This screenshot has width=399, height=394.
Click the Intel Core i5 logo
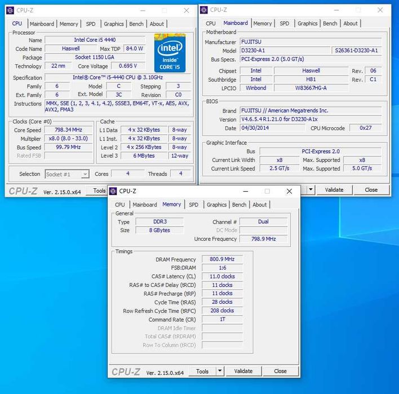170,53
